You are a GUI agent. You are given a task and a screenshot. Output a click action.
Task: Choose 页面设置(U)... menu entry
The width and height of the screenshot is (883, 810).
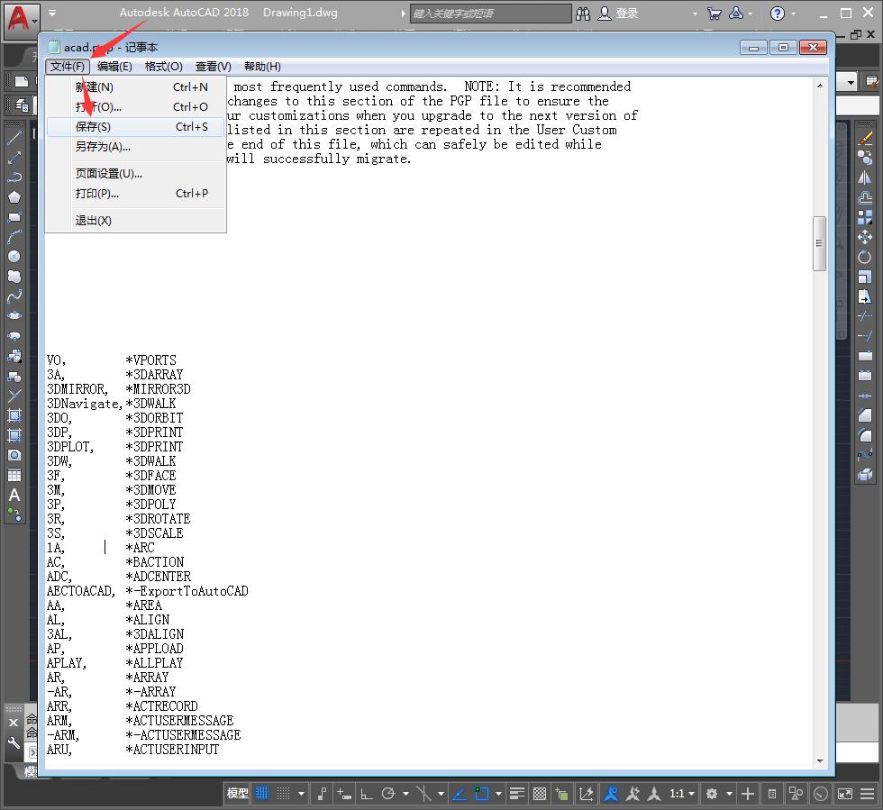(x=136, y=174)
